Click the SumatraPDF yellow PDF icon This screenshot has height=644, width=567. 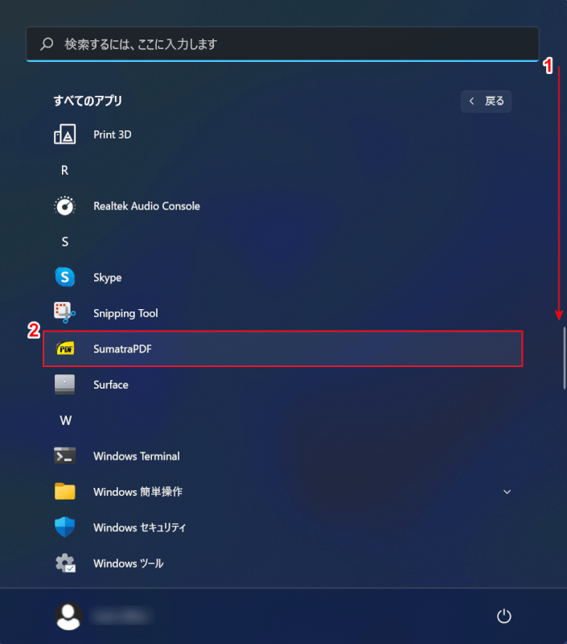(x=65, y=349)
